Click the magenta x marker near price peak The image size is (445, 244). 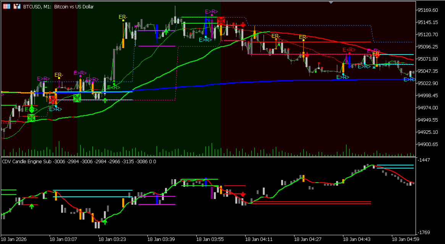click(x=136, y=26)
